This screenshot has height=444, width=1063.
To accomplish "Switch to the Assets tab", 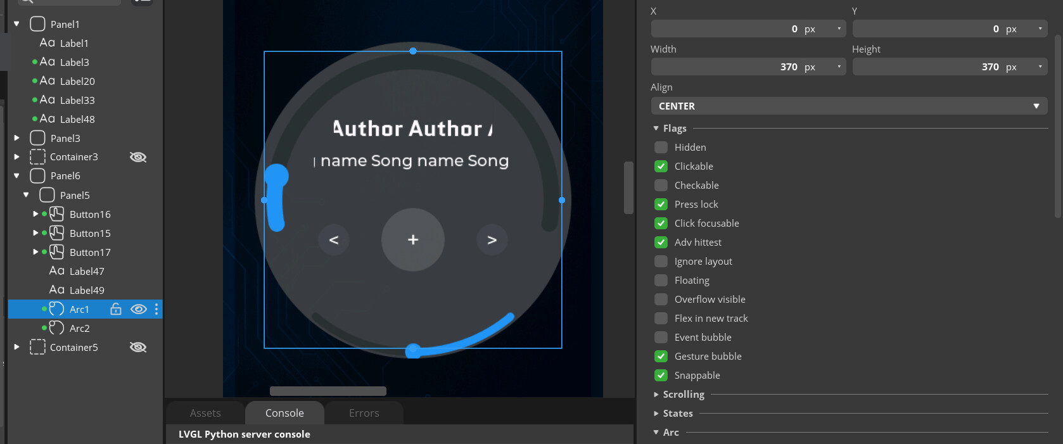I will (205, 413).
